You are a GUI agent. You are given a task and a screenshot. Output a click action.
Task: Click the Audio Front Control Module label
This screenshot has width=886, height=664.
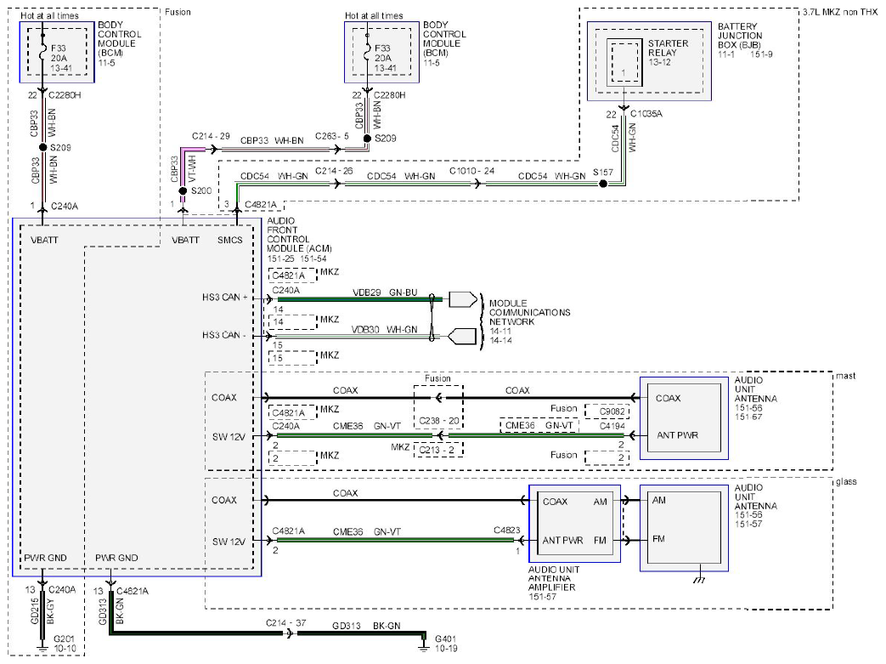pos(300,235)
